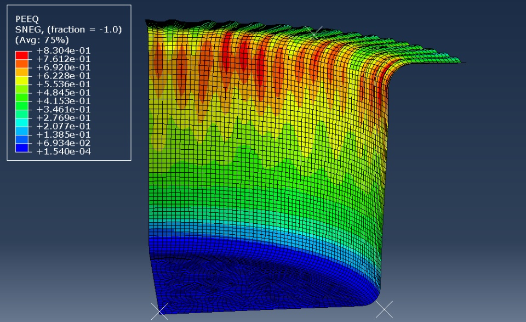Click the dark blue swatch at +1.540e-04
526x322 pixels.
22,148
